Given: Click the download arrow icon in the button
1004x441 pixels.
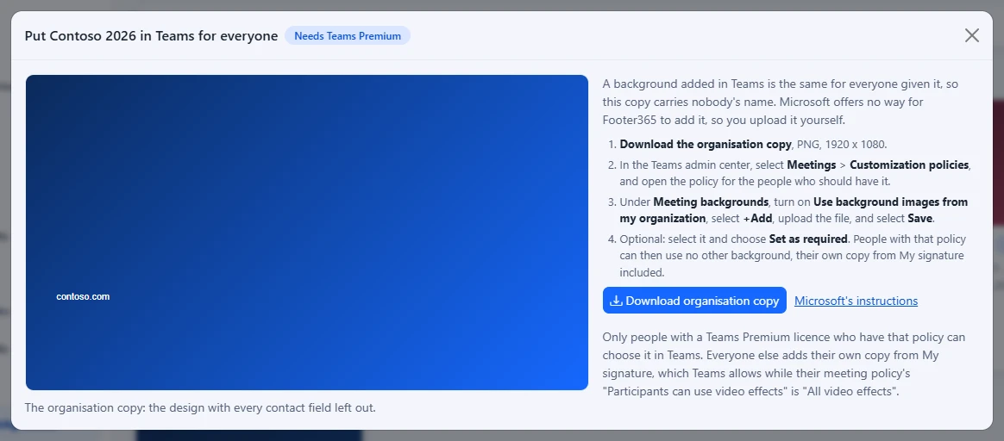Looking at the screenshot, I should point(615,301).
